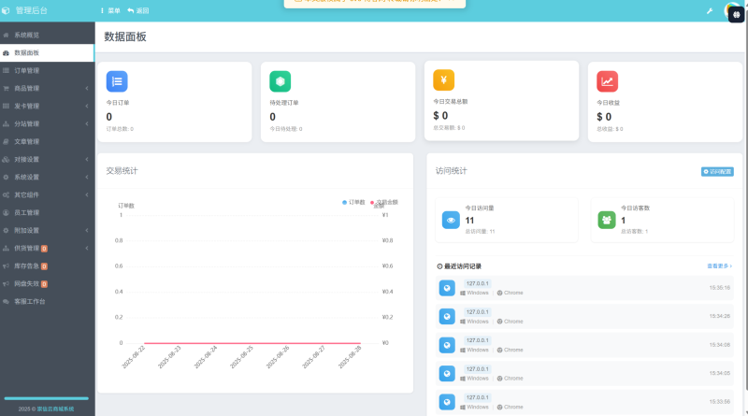Image resolution: width=748 pixels, height=416 pixels.
Task: Go to 客服工作台 in the sidebar
Action: click(x=29, y=301)
